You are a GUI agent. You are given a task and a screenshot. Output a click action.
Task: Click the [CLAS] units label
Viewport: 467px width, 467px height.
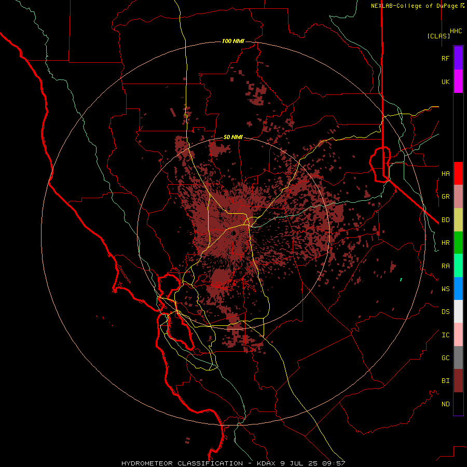438,36
